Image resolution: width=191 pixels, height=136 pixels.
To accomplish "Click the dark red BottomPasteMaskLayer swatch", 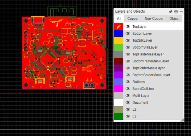I will coord(119,61).
